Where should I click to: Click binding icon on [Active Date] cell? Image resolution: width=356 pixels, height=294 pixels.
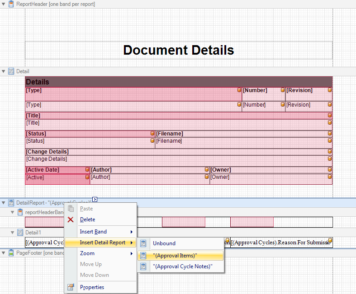(x=87, y=169)
